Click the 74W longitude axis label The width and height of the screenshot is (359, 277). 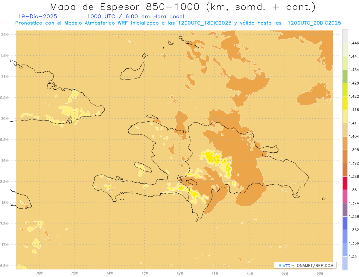(x=109, y=273)
